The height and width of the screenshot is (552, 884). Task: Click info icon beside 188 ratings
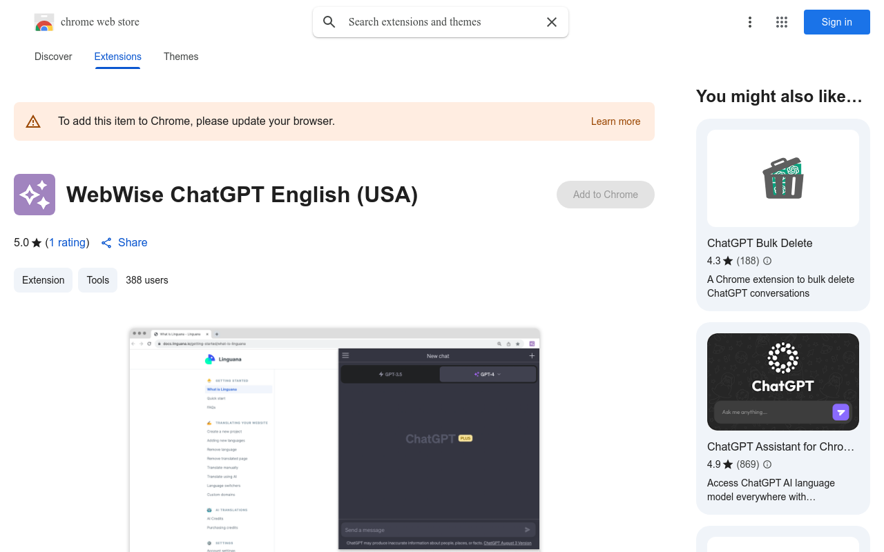[767, 261]
